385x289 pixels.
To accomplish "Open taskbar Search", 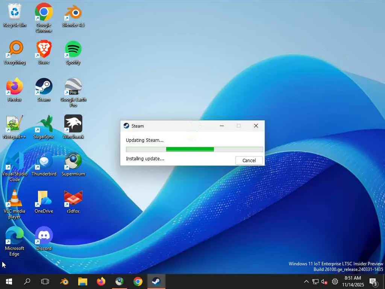I will point(27,281).
